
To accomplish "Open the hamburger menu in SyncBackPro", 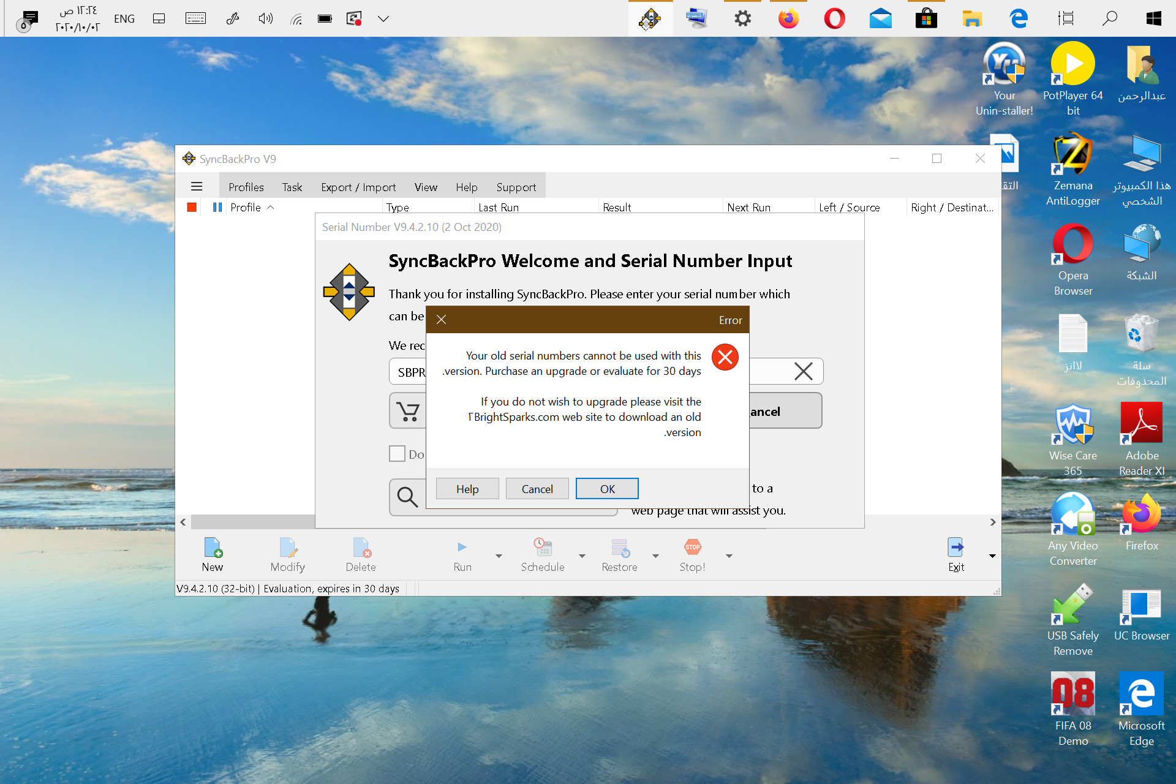I will click(x=197, y=186).
